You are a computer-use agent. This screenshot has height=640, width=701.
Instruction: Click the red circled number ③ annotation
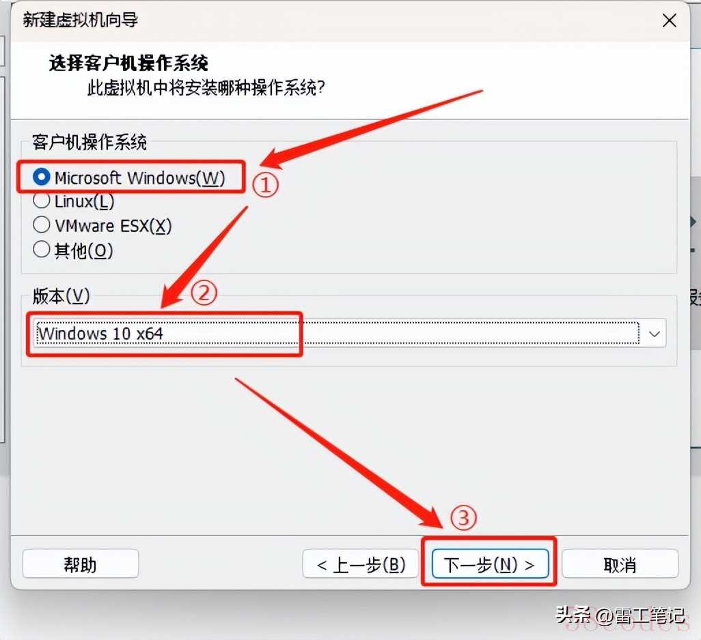pos(464,518)
